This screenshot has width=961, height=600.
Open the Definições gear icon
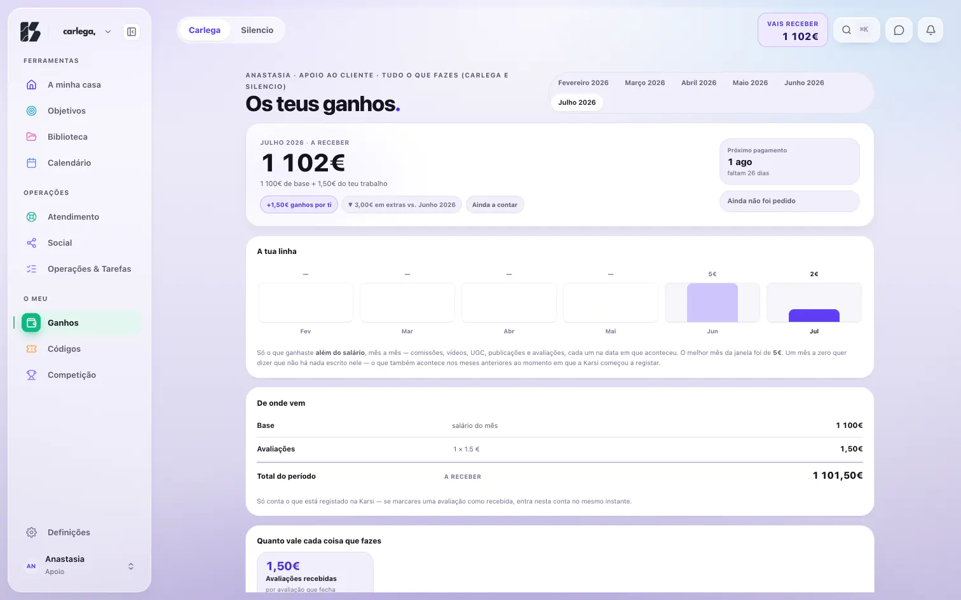31,532
